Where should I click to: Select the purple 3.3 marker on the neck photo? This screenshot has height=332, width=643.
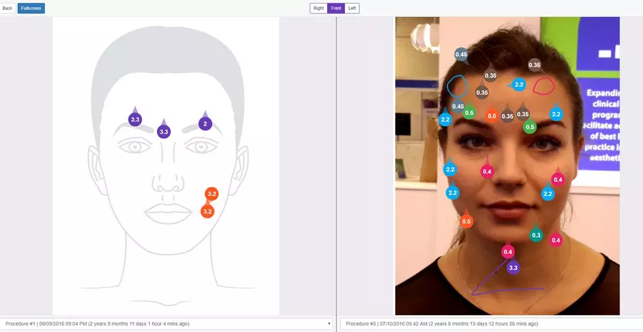point(513,267)
